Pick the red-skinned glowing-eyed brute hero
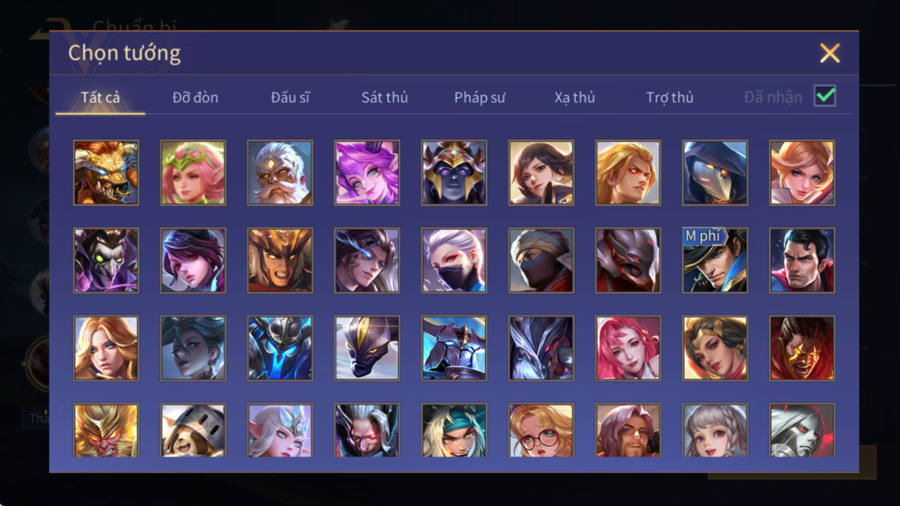Image resolution: width=900 pixels, height=506 pixels. tap(802, 348)
